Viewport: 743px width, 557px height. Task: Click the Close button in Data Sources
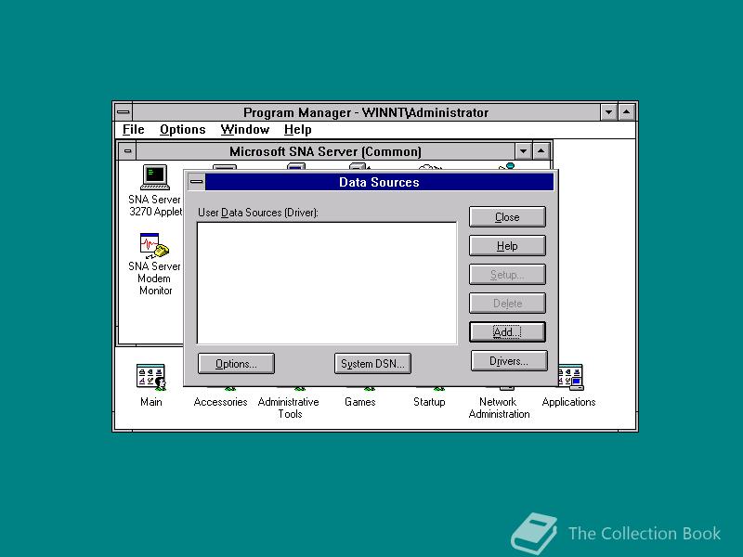coord(507,217)
